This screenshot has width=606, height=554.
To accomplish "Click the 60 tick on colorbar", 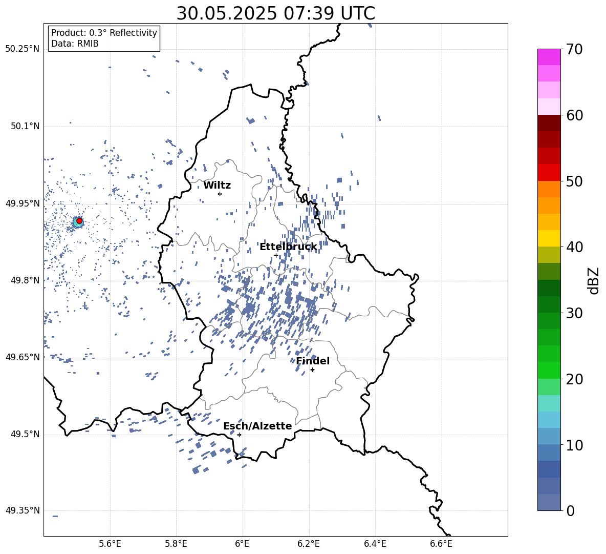I will 574,115.
